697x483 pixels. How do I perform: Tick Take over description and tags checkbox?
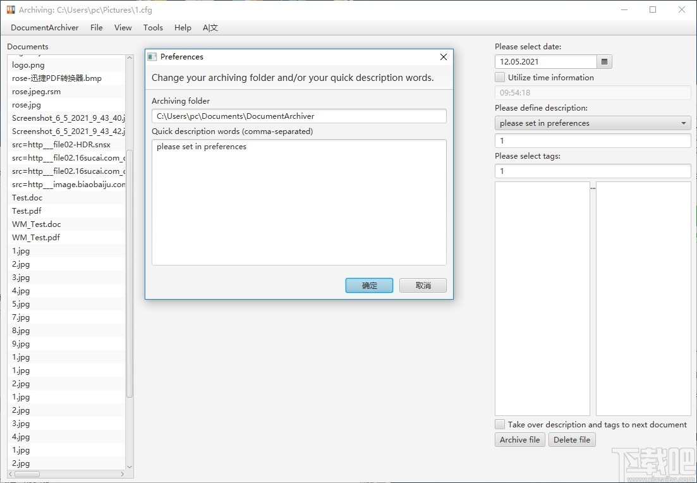(x=500, y=424)
